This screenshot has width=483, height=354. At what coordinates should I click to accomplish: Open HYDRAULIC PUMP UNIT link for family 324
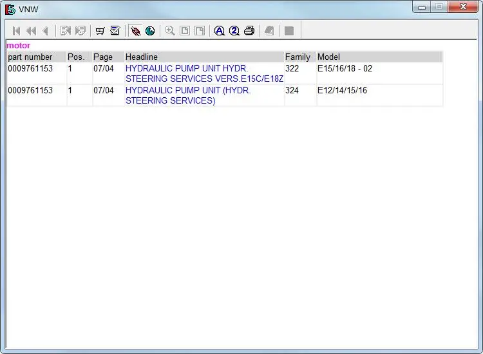click(188, 95)
